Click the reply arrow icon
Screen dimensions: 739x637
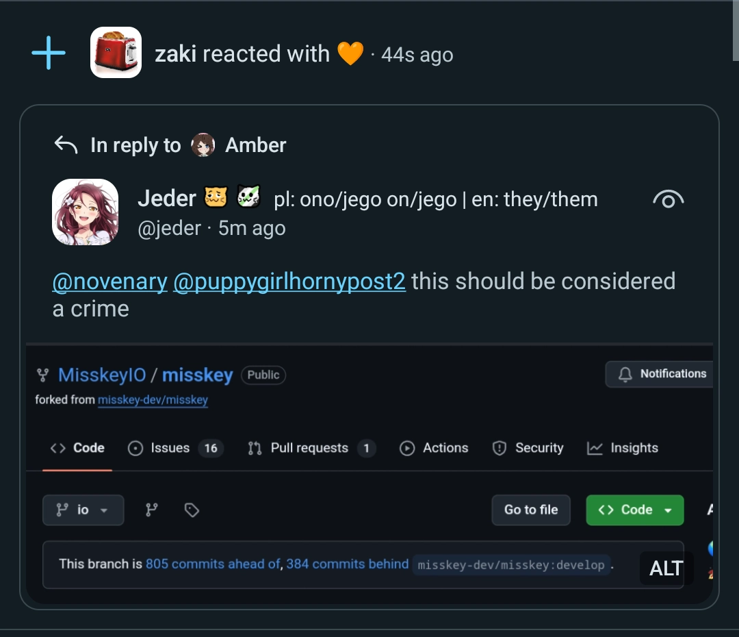[x=66, y=145]
